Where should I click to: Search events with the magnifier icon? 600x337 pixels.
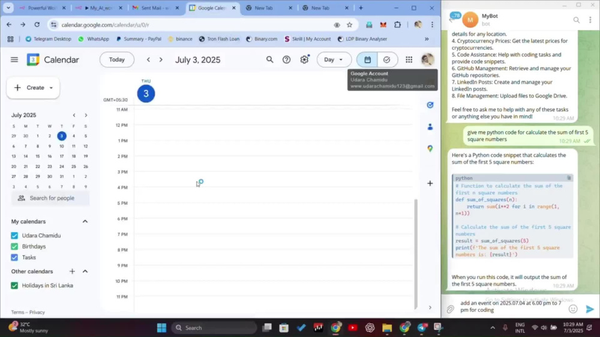point(270,59)
